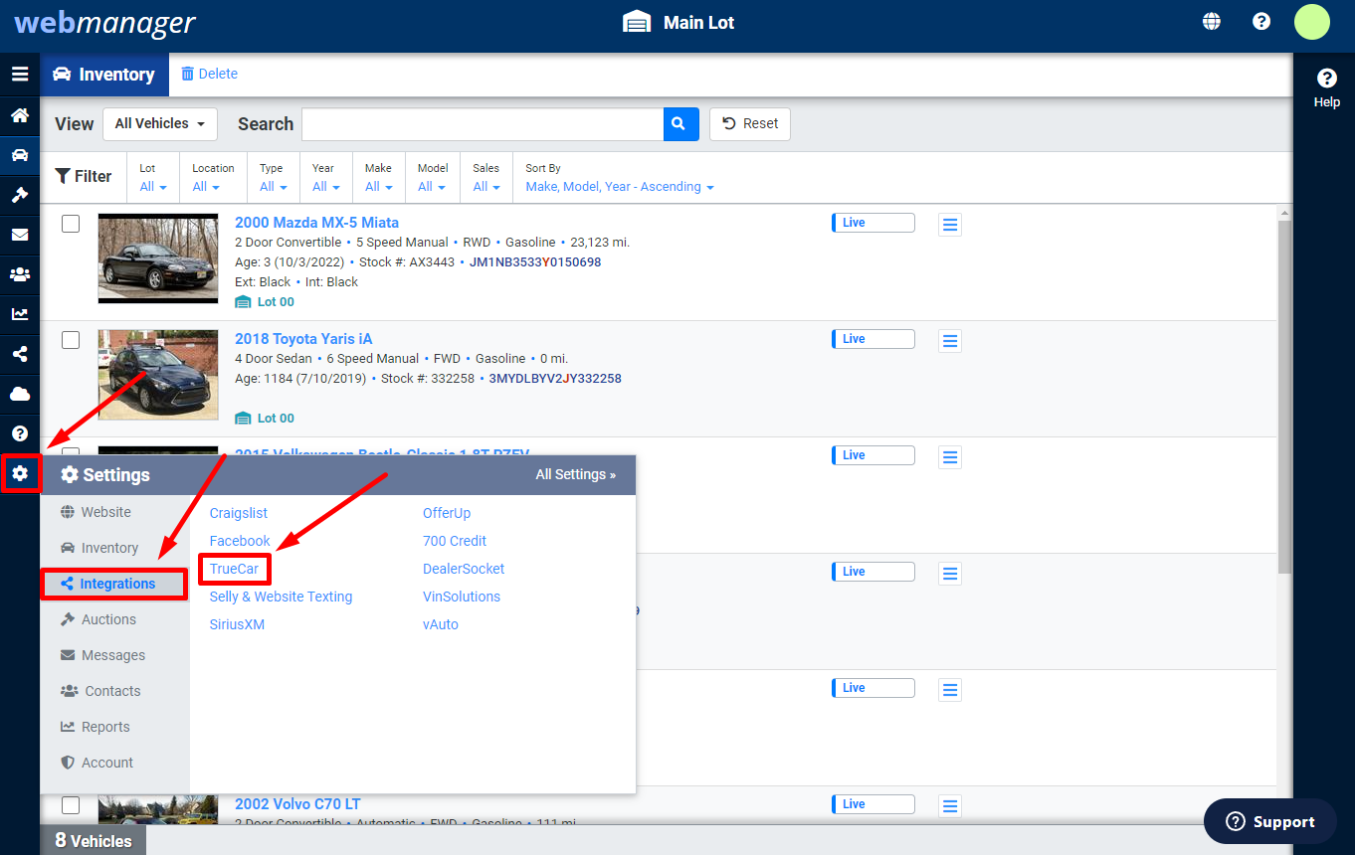Click the cloud icon in the sidebar
This screenshot has height=855, width=1355.
point(20,394)
